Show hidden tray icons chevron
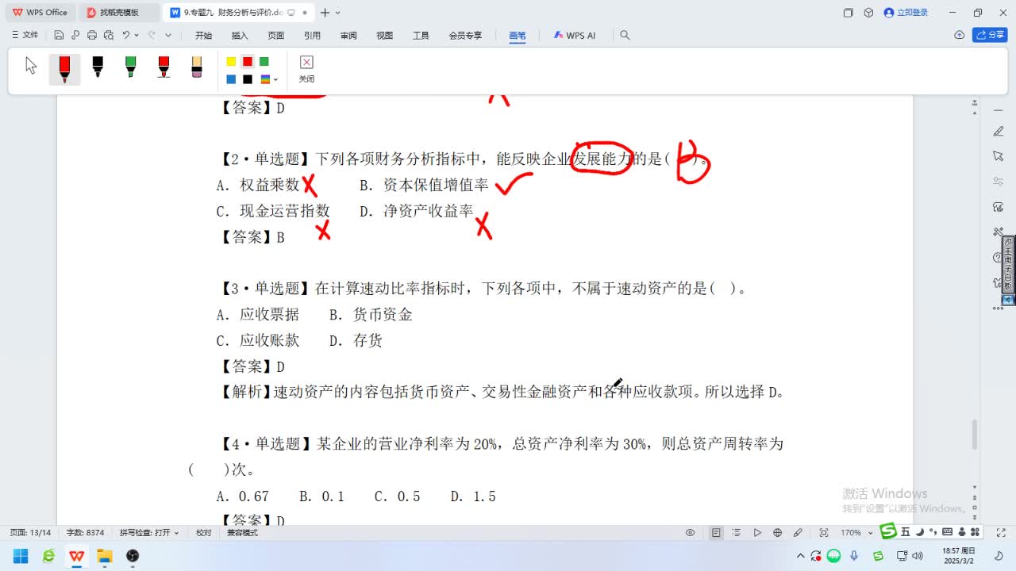Image resolution: width=1016 pixels, height=571 pixels. (x=800, y=556)
